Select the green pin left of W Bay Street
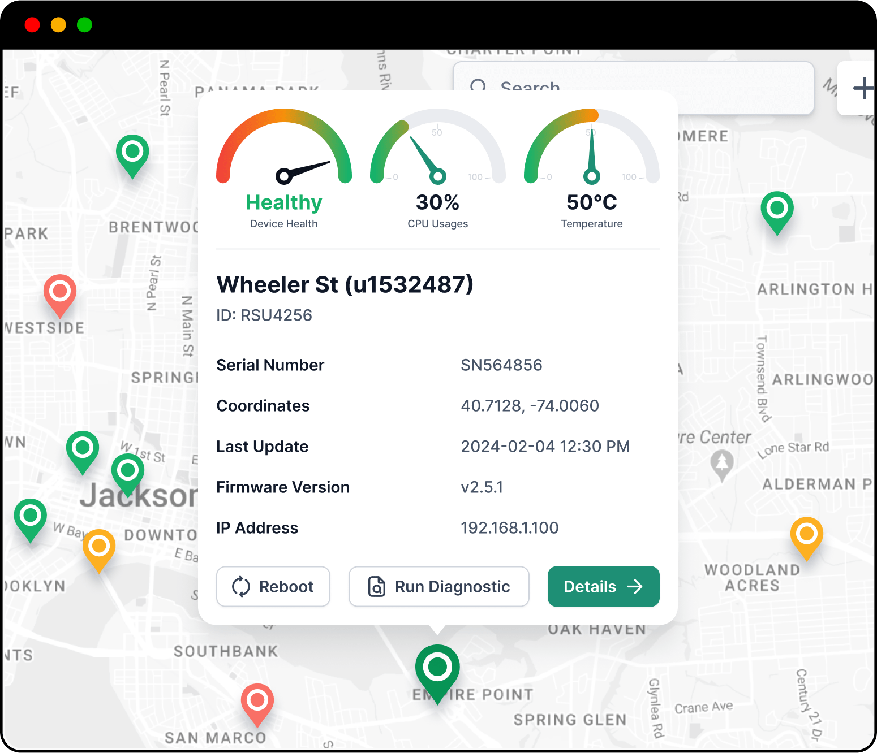The width and height of the screenshot is (877, 753). [x=30, y=515]
